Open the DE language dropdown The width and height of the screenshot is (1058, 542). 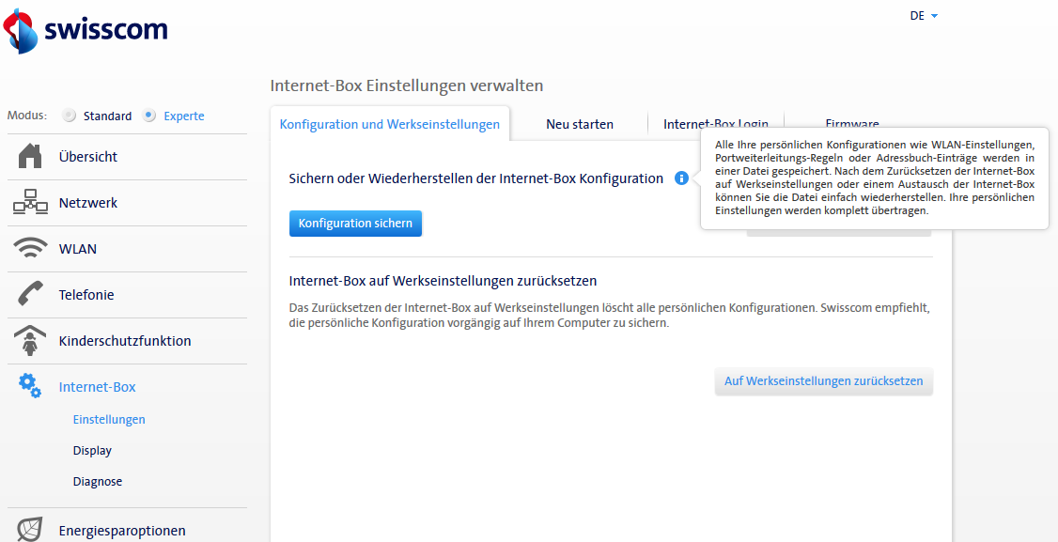point(924,16)
